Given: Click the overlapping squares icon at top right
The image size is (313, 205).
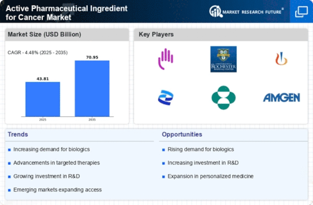Looking at the screenshot, I should coord(301,12).
